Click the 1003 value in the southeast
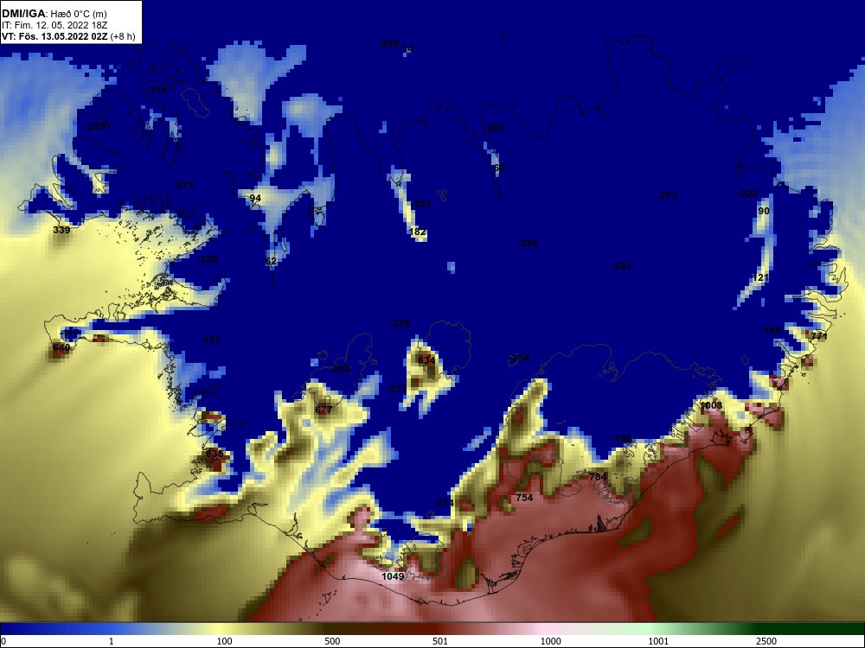The height and width of the screenshot is (648, 865). click(x=710, y=405)
